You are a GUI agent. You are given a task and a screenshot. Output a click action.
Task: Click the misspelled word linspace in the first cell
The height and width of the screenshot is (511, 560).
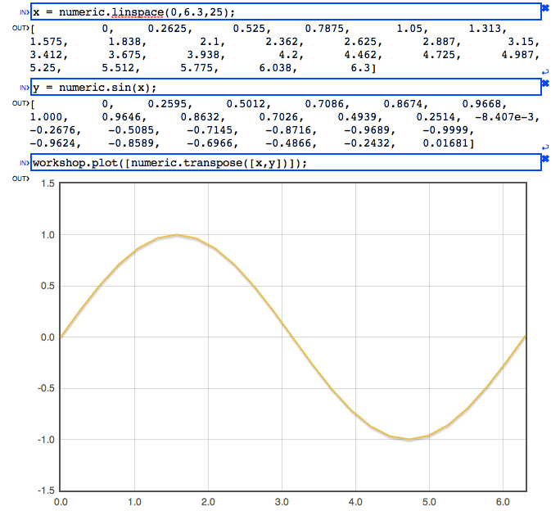tap(138, 12)
